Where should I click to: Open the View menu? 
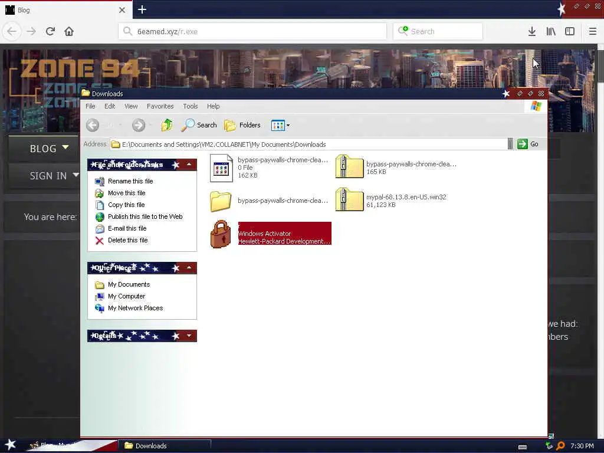tap(131, 106)
